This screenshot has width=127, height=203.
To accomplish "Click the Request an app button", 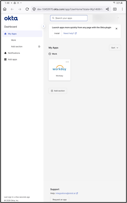I will coord(59,200).
